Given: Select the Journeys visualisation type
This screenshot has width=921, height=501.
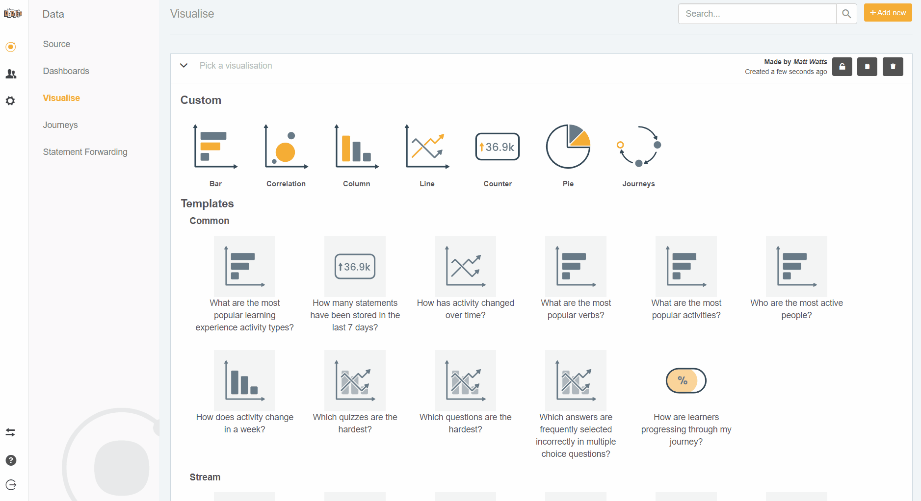Looking at the screenshot, I should coord(638,146).
